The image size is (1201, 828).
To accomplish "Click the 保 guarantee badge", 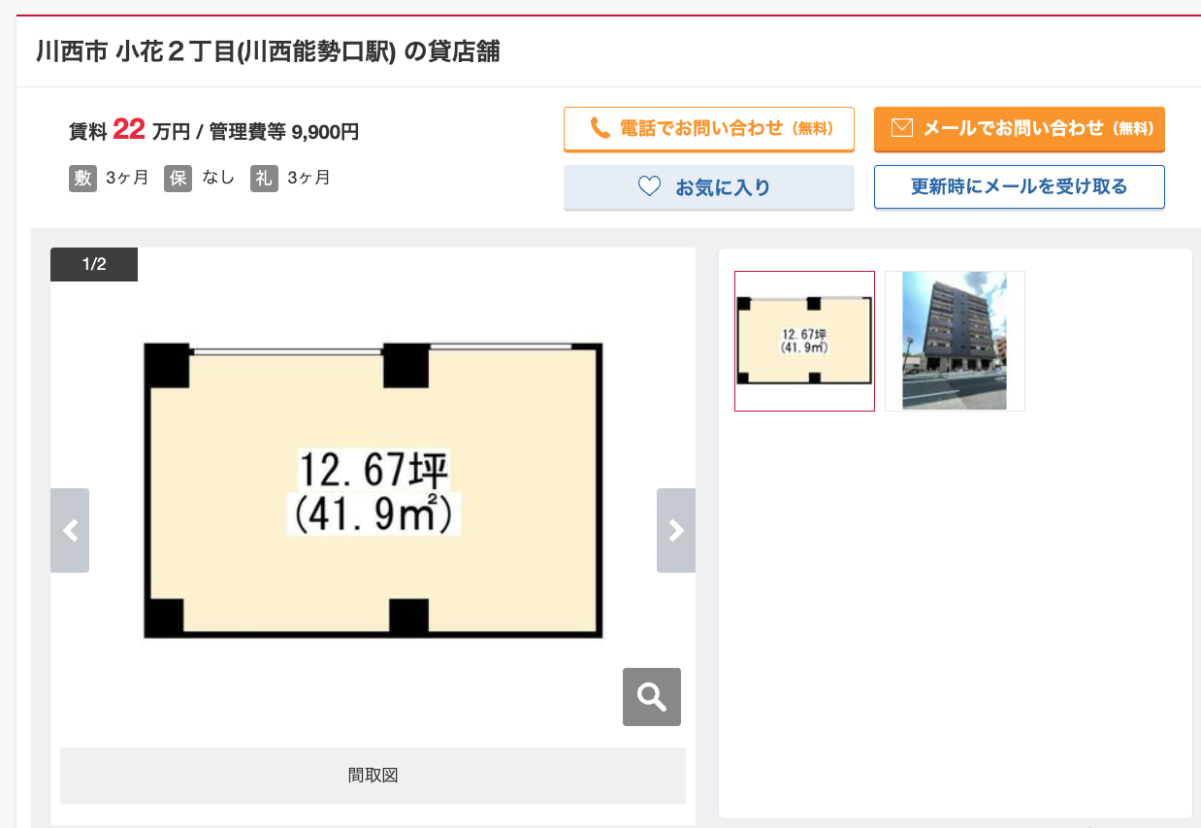I will point(178,179).
